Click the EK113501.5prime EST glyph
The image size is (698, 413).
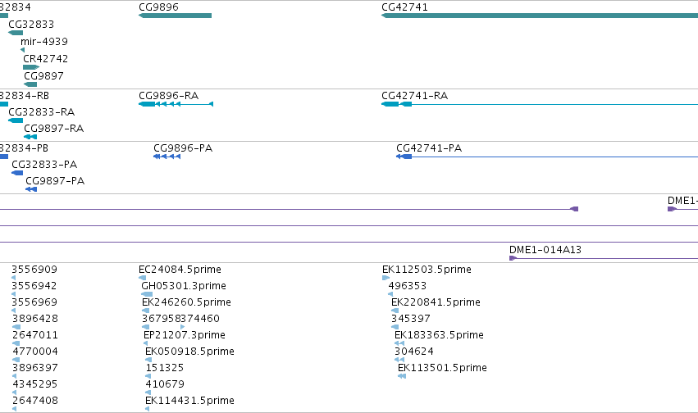point(402,376)
